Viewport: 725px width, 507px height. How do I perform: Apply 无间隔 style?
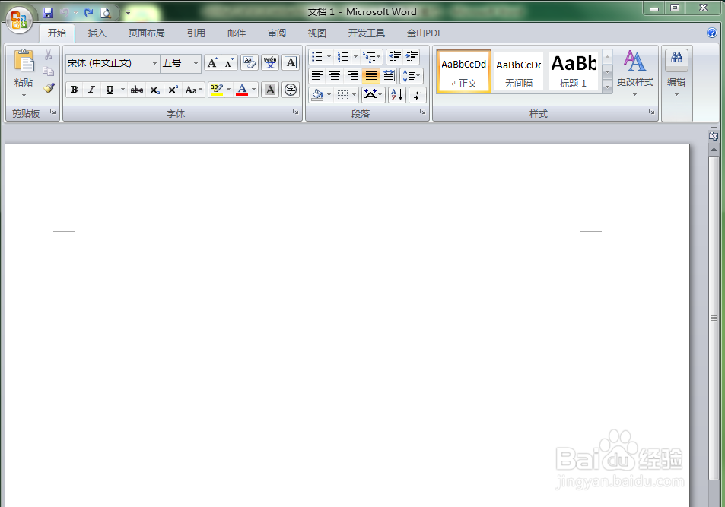click(518, 71)
